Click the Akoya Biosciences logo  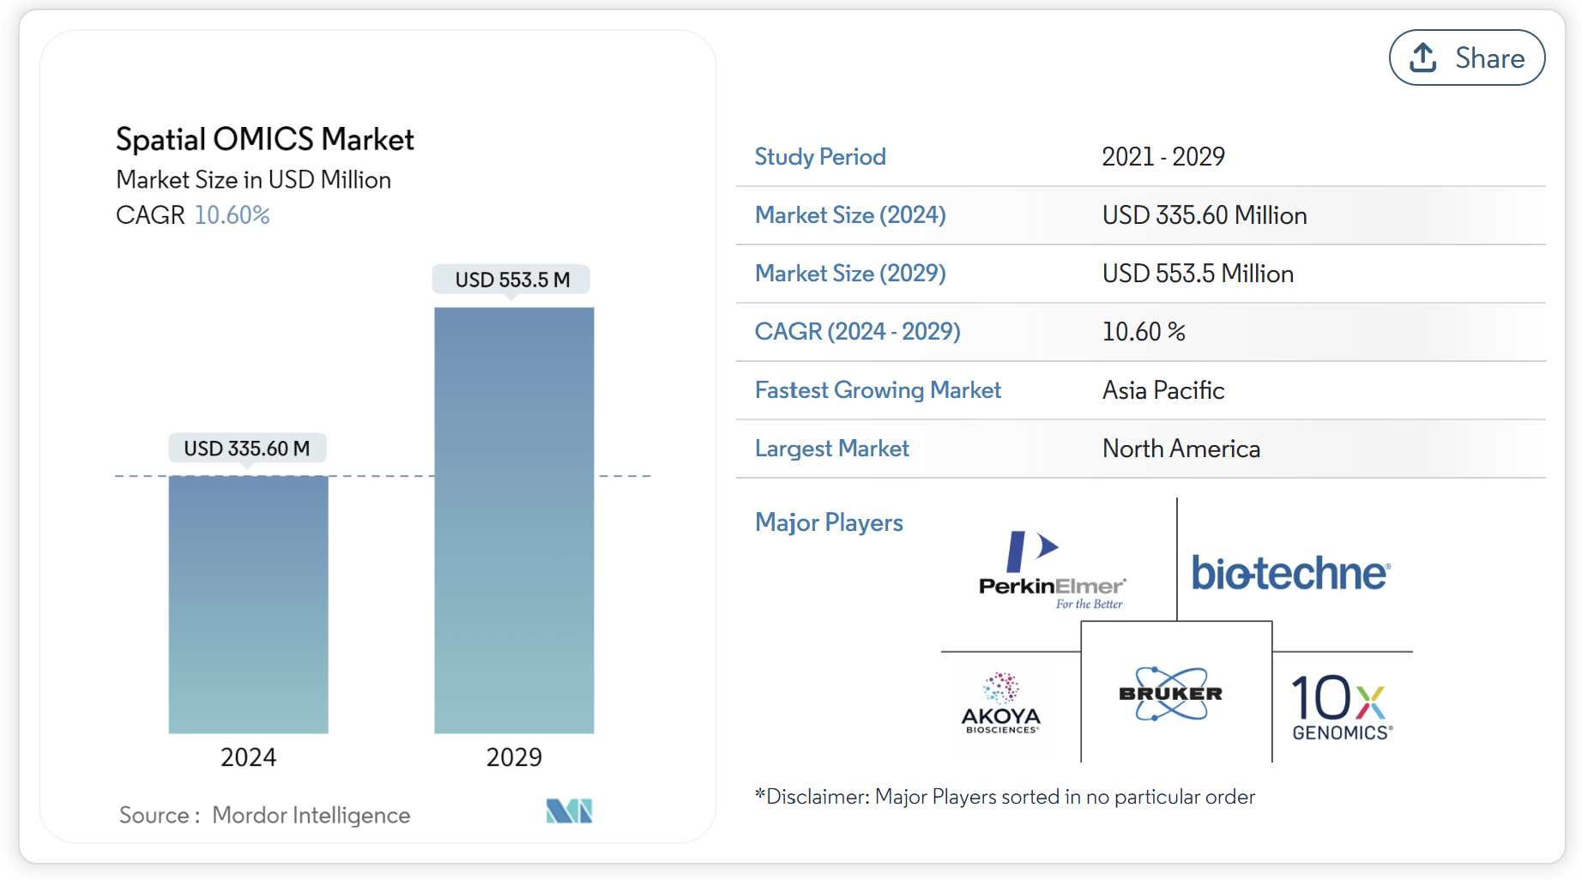[x=1001, y=703]
